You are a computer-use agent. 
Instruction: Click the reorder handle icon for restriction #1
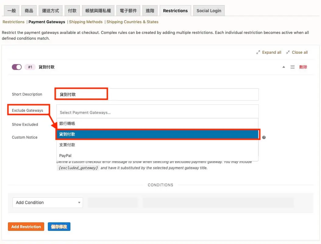tap(293, 67)
